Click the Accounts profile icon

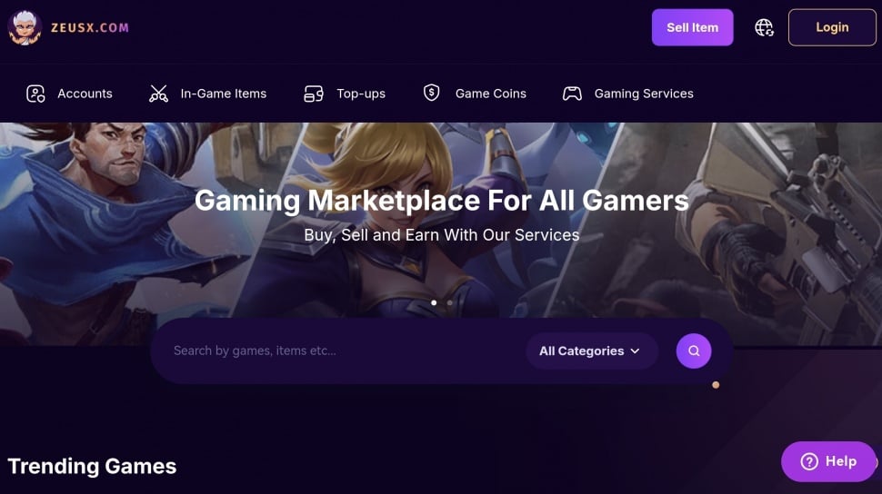click(35, 94)
